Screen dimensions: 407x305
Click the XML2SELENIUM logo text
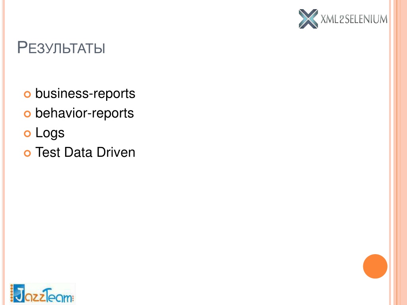(x=354, y=19)
